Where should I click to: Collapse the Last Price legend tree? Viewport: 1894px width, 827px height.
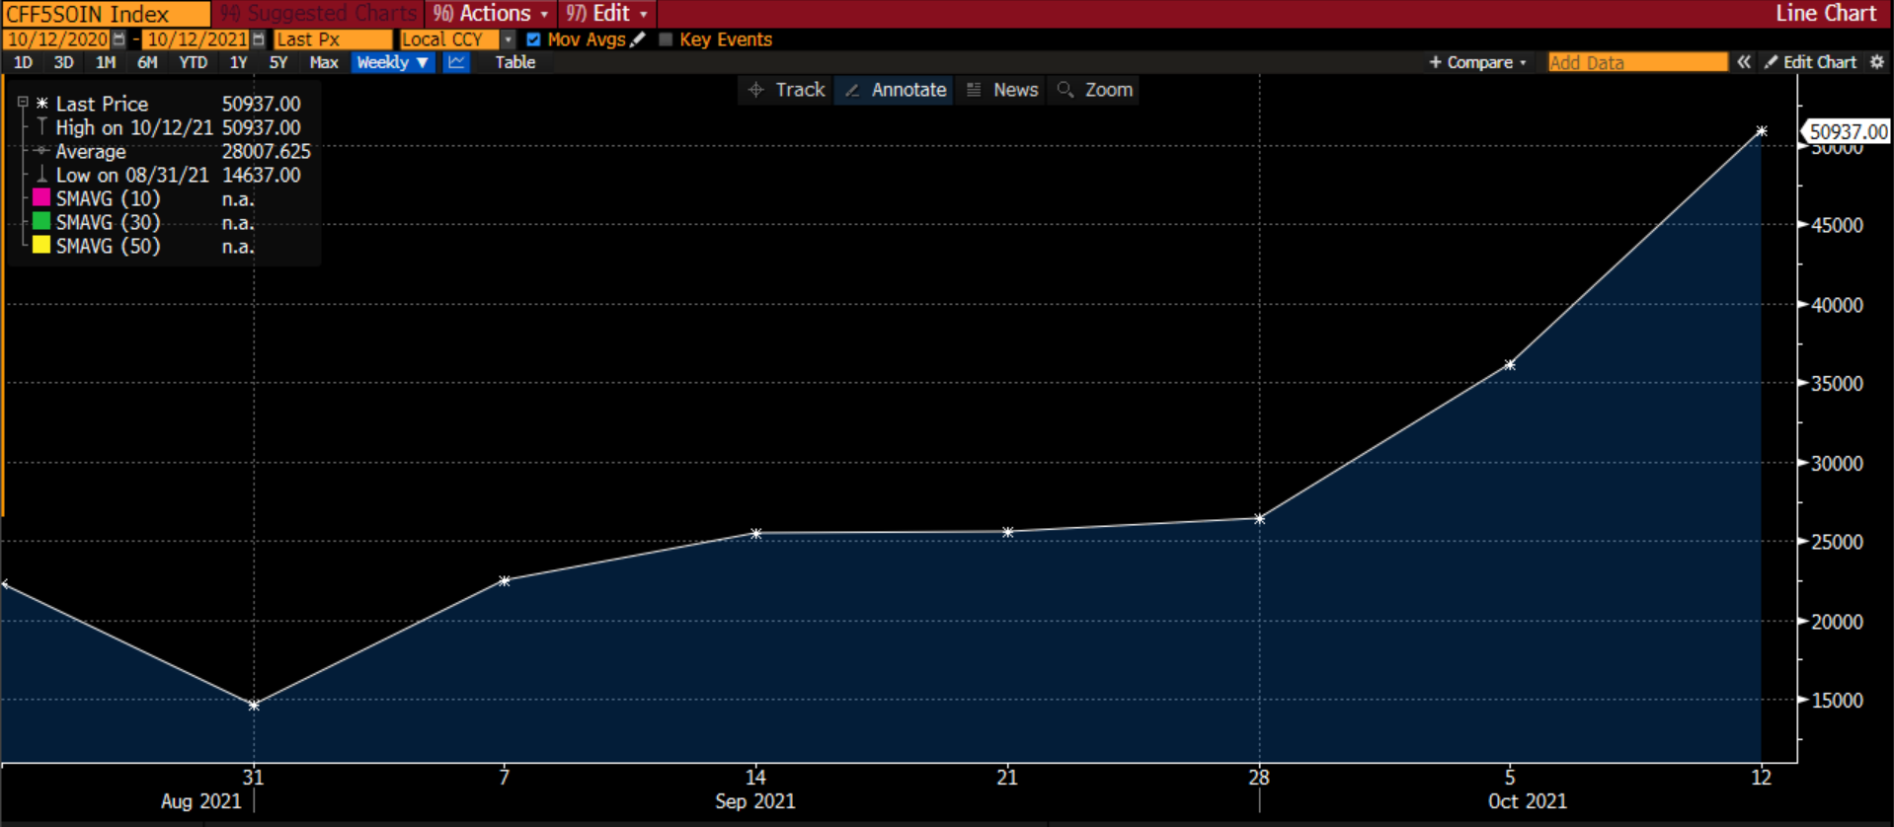(x=23, y=102)
